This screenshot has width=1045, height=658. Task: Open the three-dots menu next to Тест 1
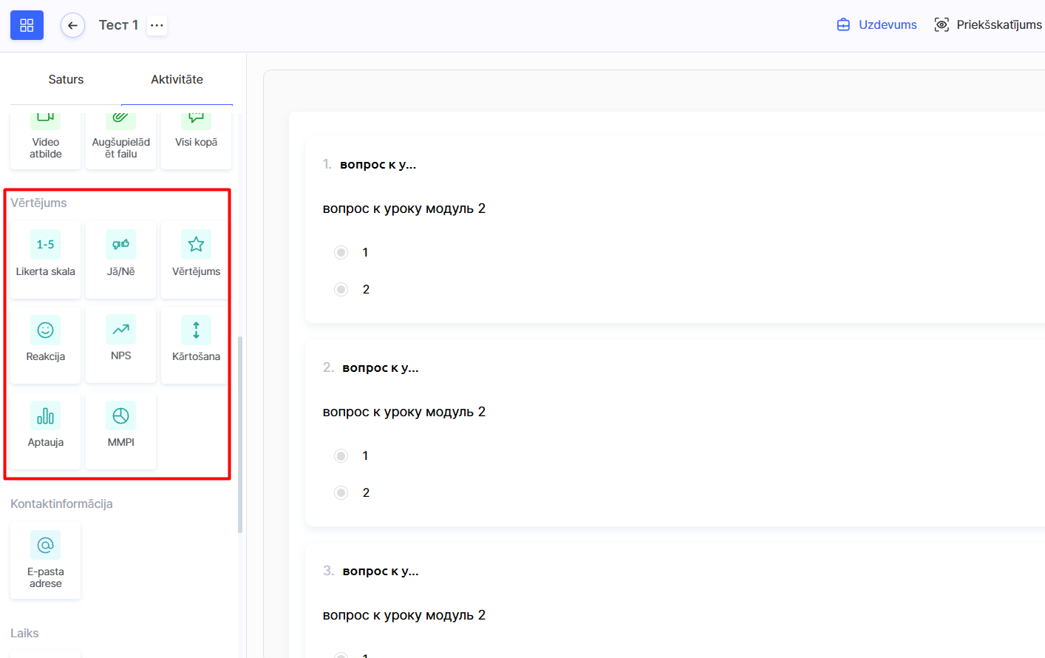coord(157,25)
